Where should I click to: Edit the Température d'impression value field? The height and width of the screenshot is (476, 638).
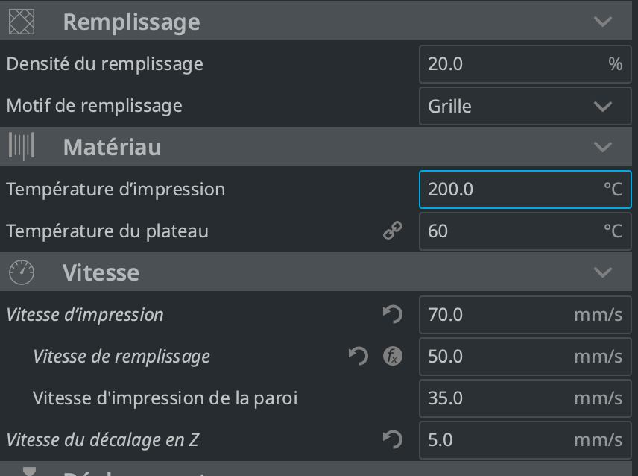(x=514, y=190)
